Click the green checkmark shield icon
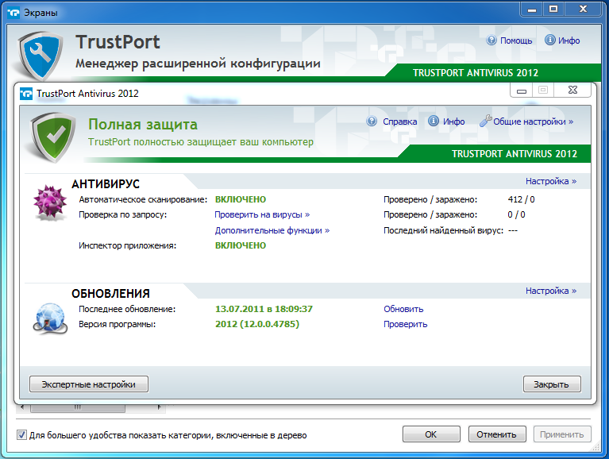 [x=55, y=137]
